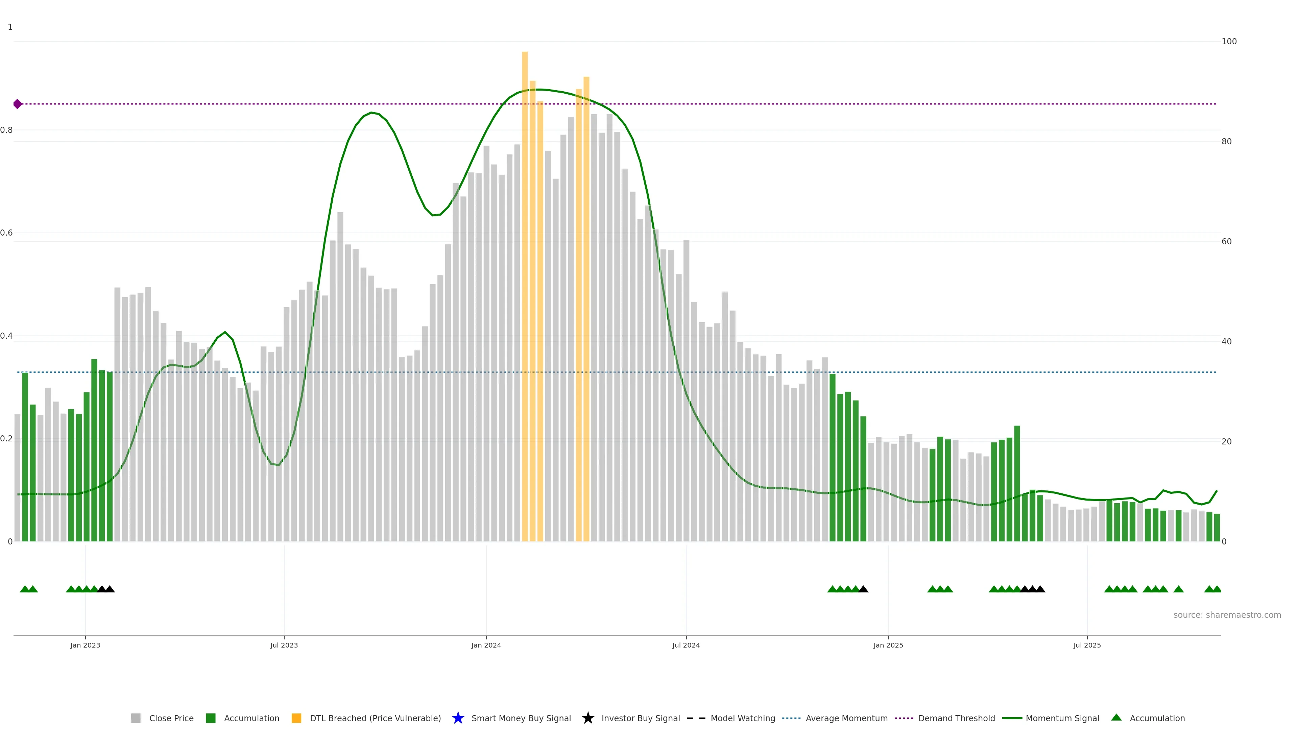
Task: Click the Model Watching dashed legend icon
Action: pyautogui.click(x=696, y=719)
